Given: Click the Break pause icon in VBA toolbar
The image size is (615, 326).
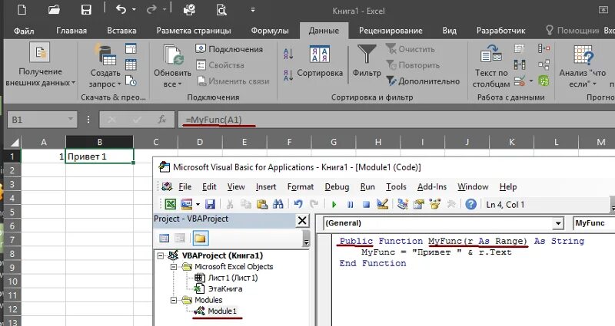Looking at the screenshot, I should pos(351,204).
